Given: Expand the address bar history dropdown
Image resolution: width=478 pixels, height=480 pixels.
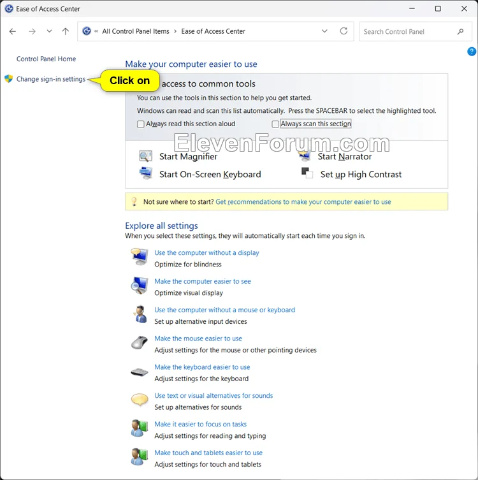Looking at the screenshot, I should point(324,31).
